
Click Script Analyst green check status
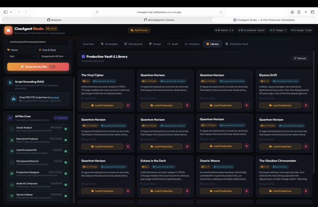click(66, 129)
